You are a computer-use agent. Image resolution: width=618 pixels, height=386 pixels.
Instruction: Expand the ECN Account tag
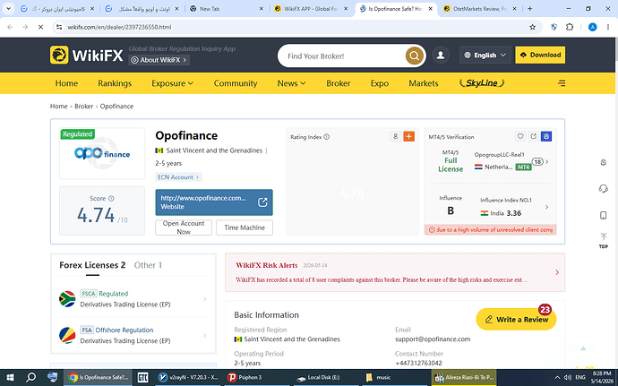pyautogui.click(x=178, y=177)
